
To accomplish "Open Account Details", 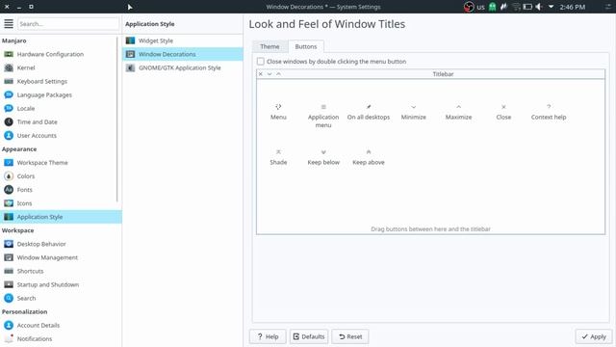I will (x=61, y=326).
